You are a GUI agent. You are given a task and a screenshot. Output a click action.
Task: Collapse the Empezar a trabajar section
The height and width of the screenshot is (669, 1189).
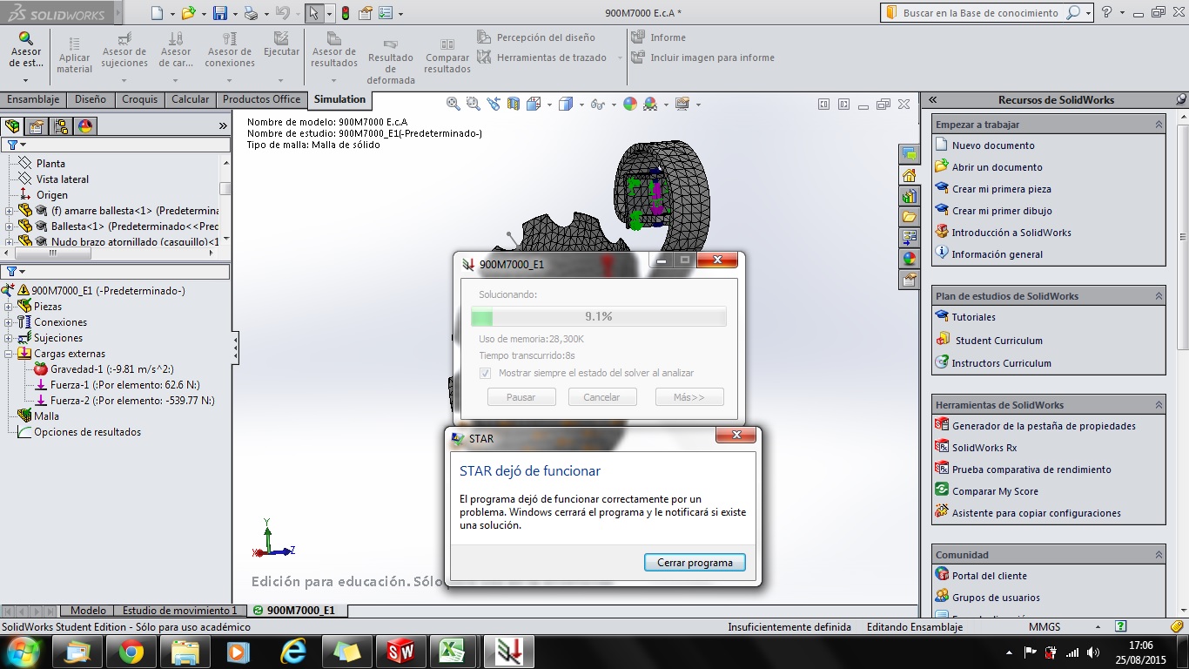point(1159,125)
